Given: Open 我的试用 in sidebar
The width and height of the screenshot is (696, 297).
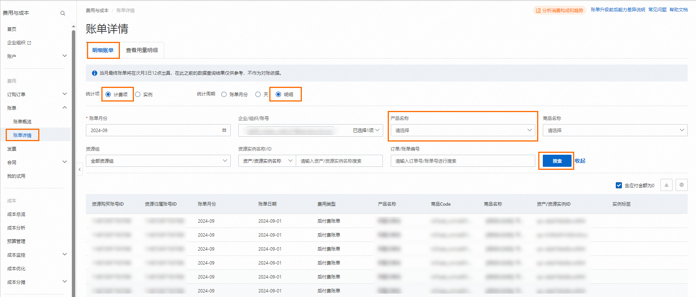Looking at the screenshot, I should coord(16,176).
